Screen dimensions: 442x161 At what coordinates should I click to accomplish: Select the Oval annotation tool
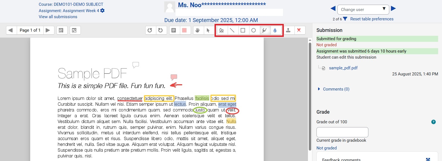[254, 30]
